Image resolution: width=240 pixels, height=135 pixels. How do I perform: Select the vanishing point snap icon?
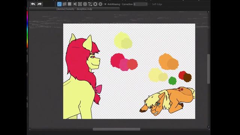[x=75, y=4]
